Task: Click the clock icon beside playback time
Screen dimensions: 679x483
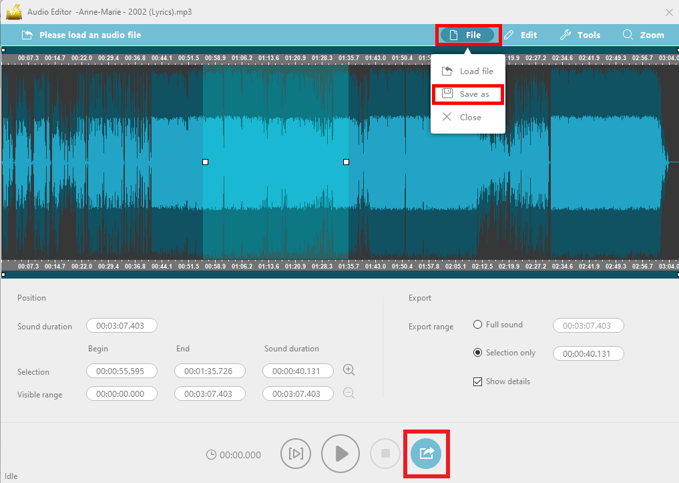Action: coord(211,454)
